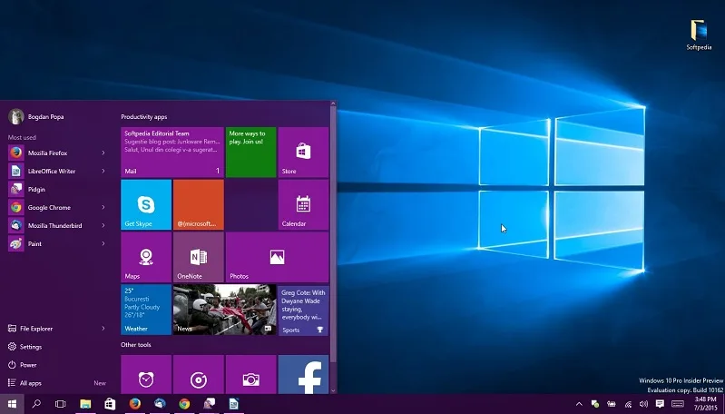This screenshot has width=725, height=414.
Task: Open the Weather tile for Bucuresti
Action: tap(146, 310)
